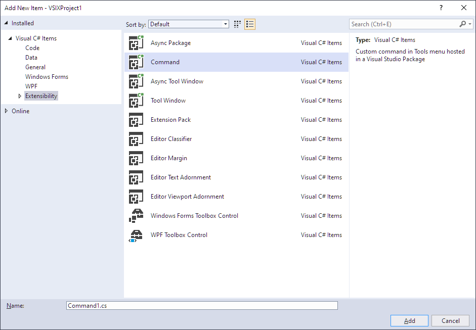Select the Windows Forms category
Screen dimensions: 476x330
[47, 77]
